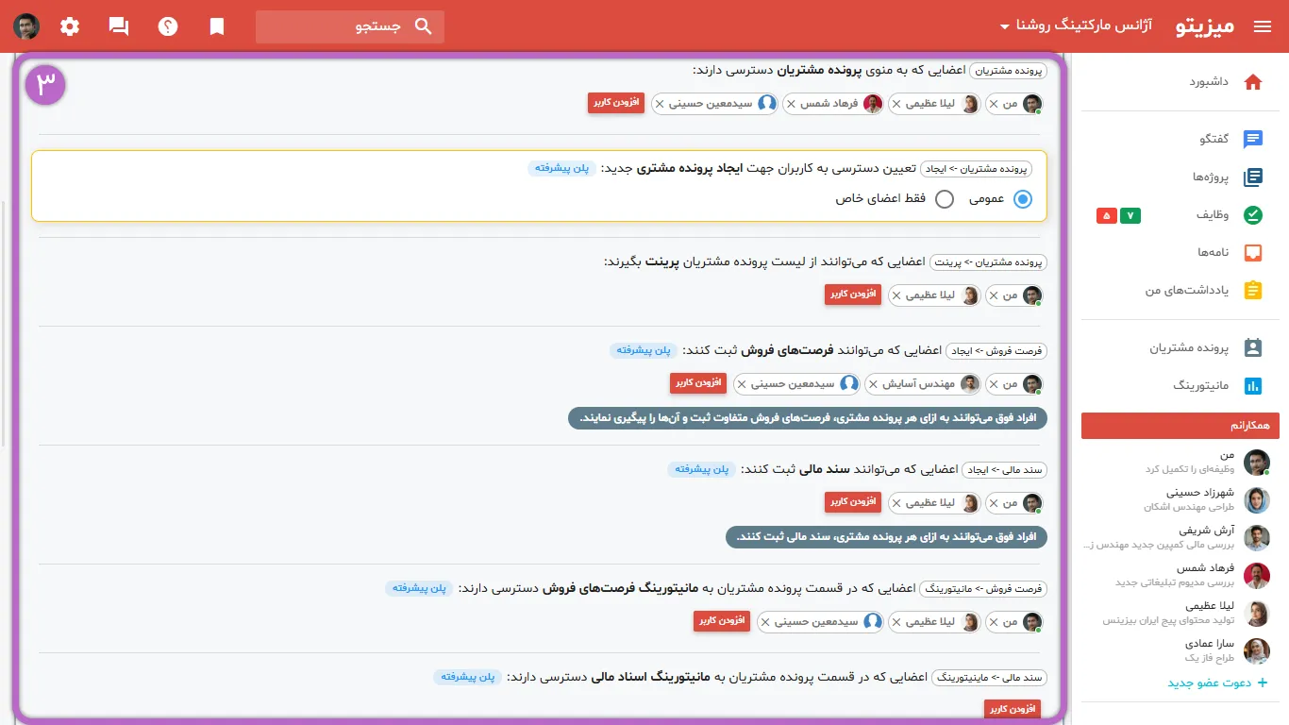The image size is (1289, 725).
Task: Focus the جستجو search field
Action: (350, 26)
